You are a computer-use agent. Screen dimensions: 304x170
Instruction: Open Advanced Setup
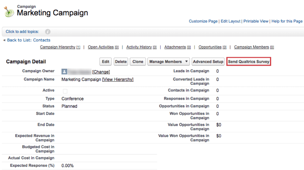point(208,62)
